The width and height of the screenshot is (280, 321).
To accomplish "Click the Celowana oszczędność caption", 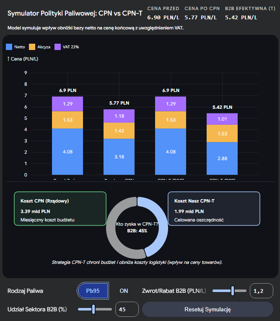I will (x=199, y=220).
